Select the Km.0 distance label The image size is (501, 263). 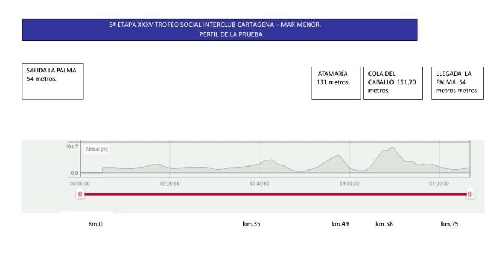click(x=95, y=224)
